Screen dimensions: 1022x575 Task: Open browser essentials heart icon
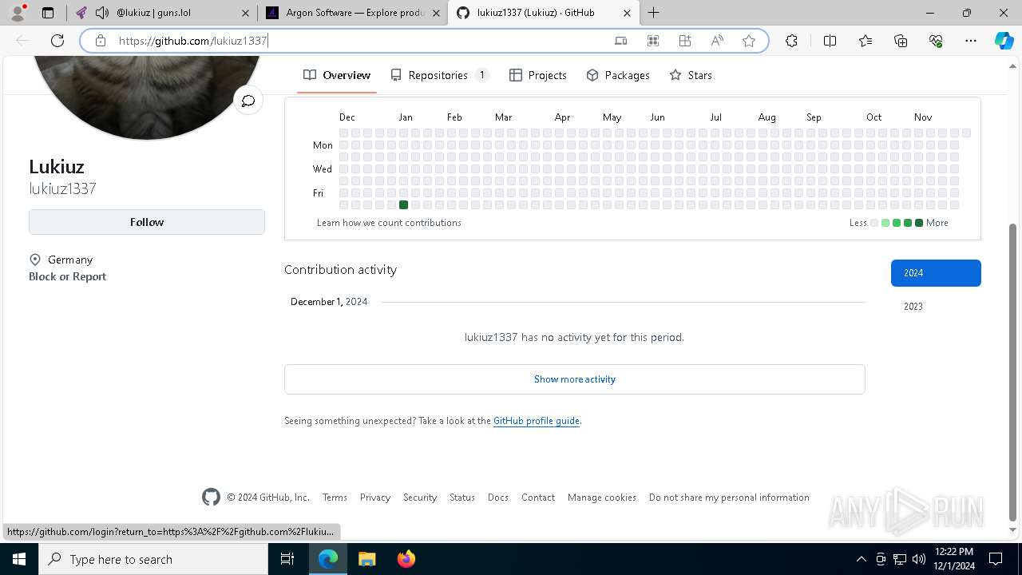pyautogui.click(x=936, y=41)
